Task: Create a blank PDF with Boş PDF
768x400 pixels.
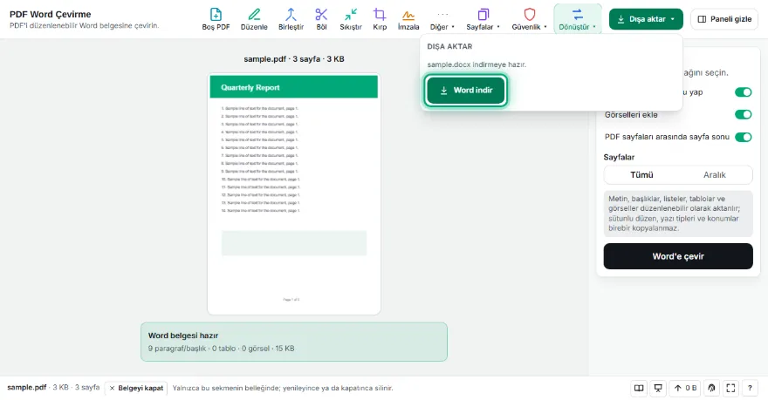Action: point(216,19)
